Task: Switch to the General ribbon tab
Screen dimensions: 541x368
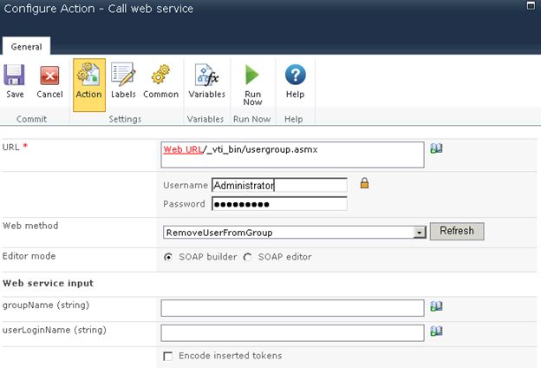Action: coord(26,46)
